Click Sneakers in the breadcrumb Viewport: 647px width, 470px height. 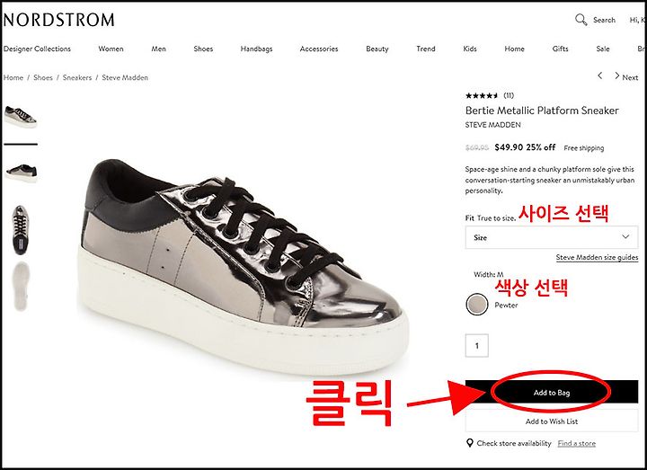click(x=77, y=77)
